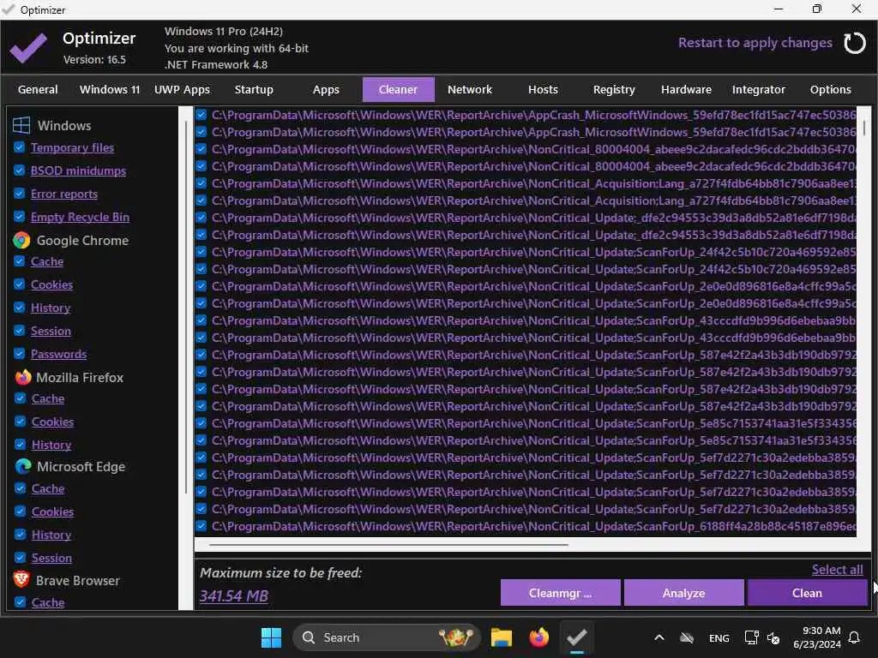Open the Startup tab
This screenshot has width=878, height=658.
(x=254, y=89)
